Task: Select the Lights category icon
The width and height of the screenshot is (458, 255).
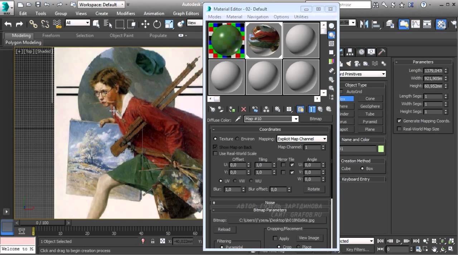Action: (349, 64)
